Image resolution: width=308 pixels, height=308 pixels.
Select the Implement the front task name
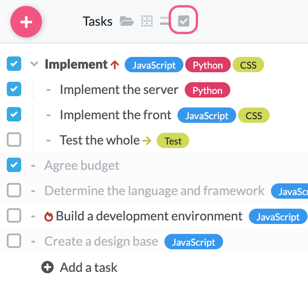pyautogui.click(x=116, y=115)
